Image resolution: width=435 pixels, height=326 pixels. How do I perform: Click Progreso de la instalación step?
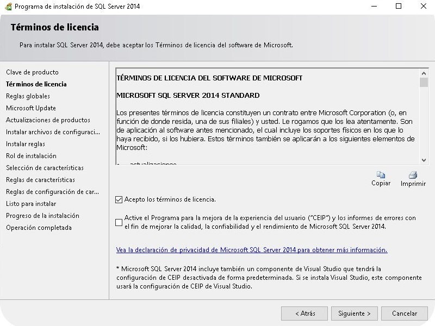tap(42, 216)
